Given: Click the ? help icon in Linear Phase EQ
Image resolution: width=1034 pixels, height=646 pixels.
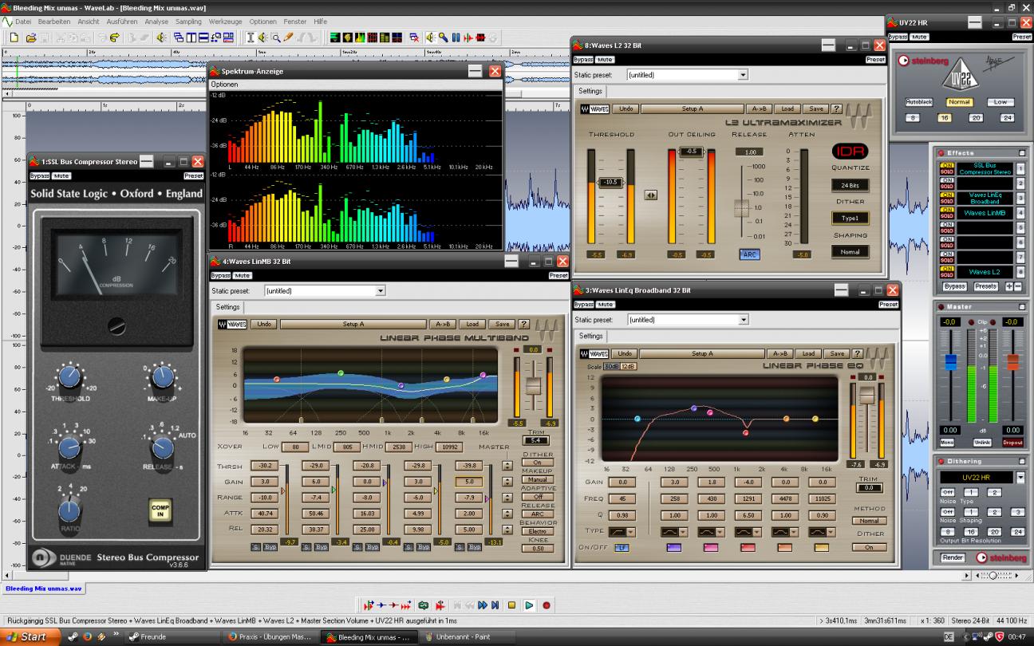Looking at the screenshot, I should coord(857,353).
